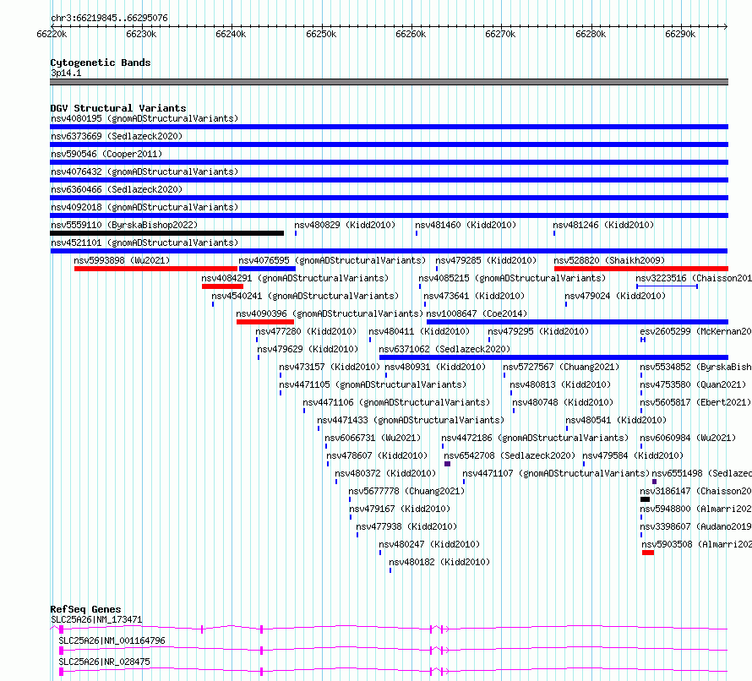The height and width of the screenshot is (681, 752).
Task: Click nsv481246 (Kidd2010) label
Action: pos(603,225)
